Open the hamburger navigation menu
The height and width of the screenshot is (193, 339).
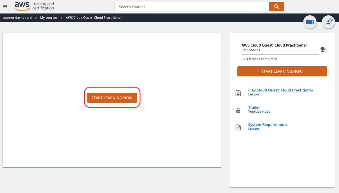5,7
